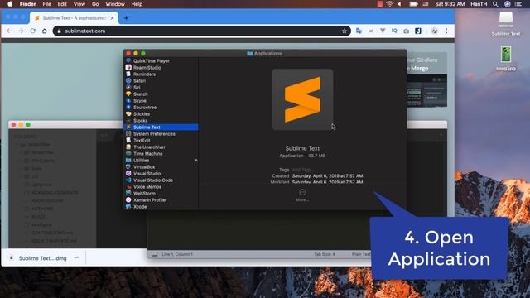Open the Finder menu

click(x=27, y=4)
